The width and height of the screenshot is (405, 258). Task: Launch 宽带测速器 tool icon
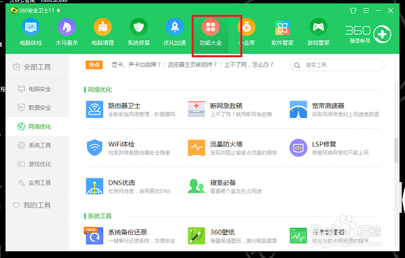coord(298,109)
